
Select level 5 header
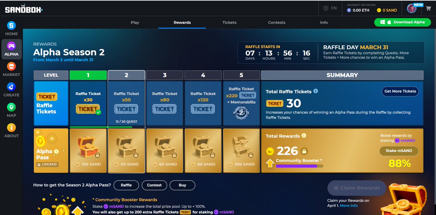(241, 75)
